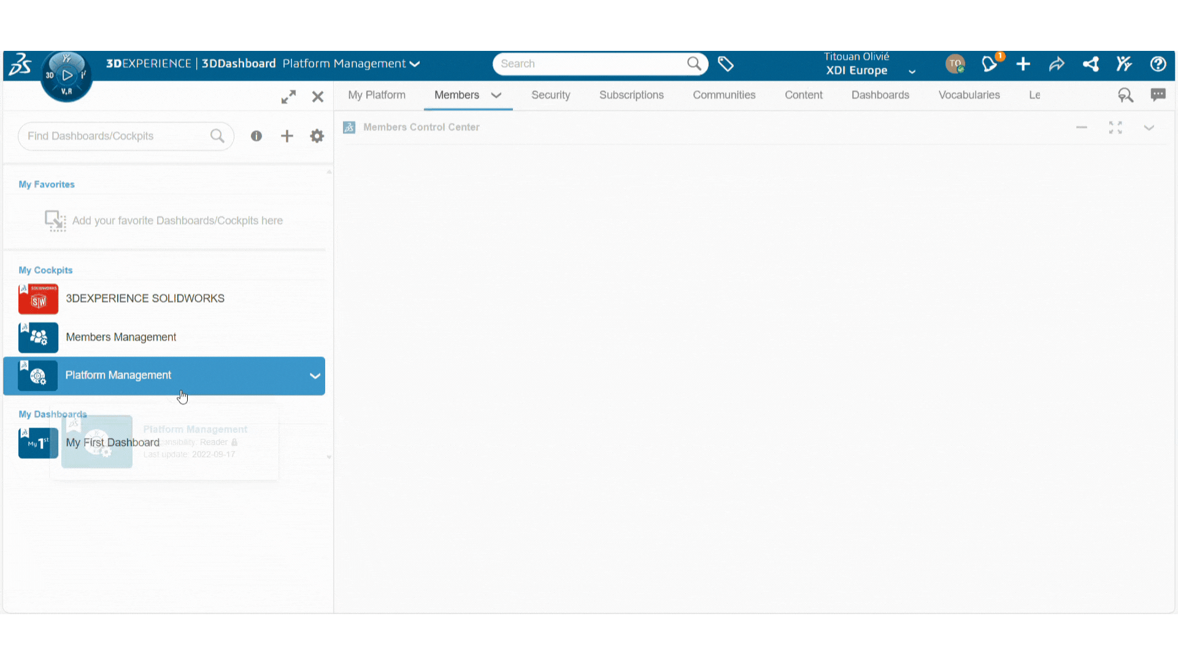Open notifications bell with badge
The image size is (1178, 662).
[x=990, y=64]
